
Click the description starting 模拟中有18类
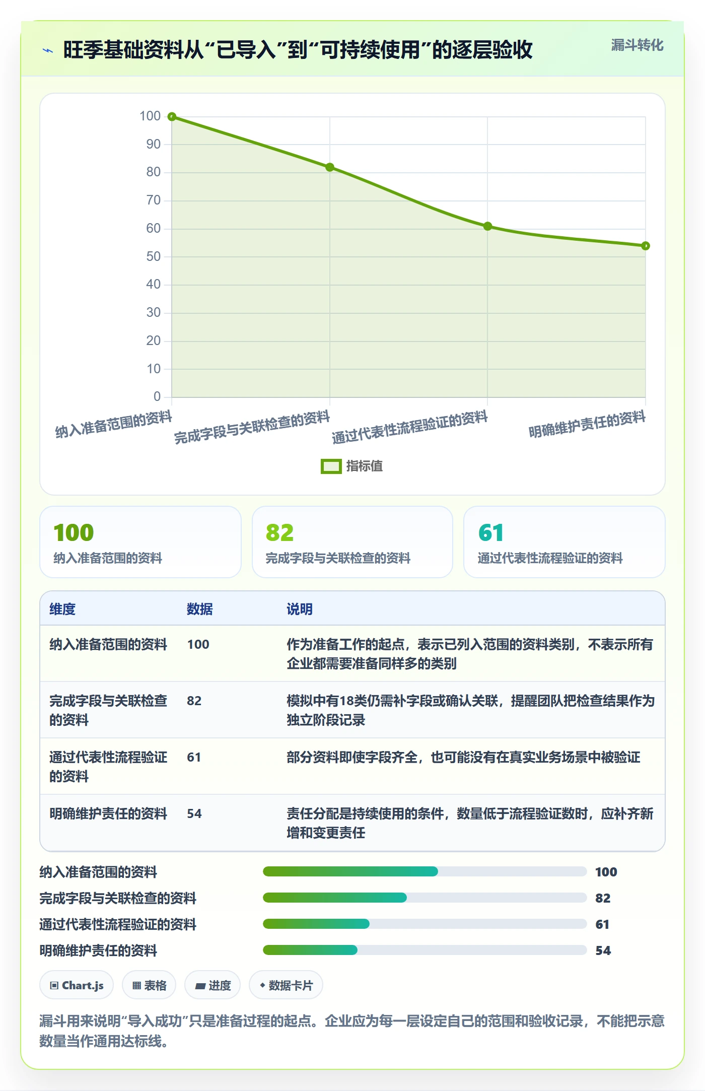pyautogui.click(x=470, y=710)
